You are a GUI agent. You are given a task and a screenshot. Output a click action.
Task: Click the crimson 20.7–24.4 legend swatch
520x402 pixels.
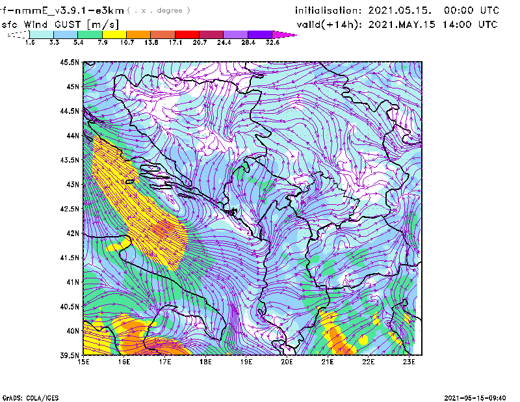click(x=211, y=34)
